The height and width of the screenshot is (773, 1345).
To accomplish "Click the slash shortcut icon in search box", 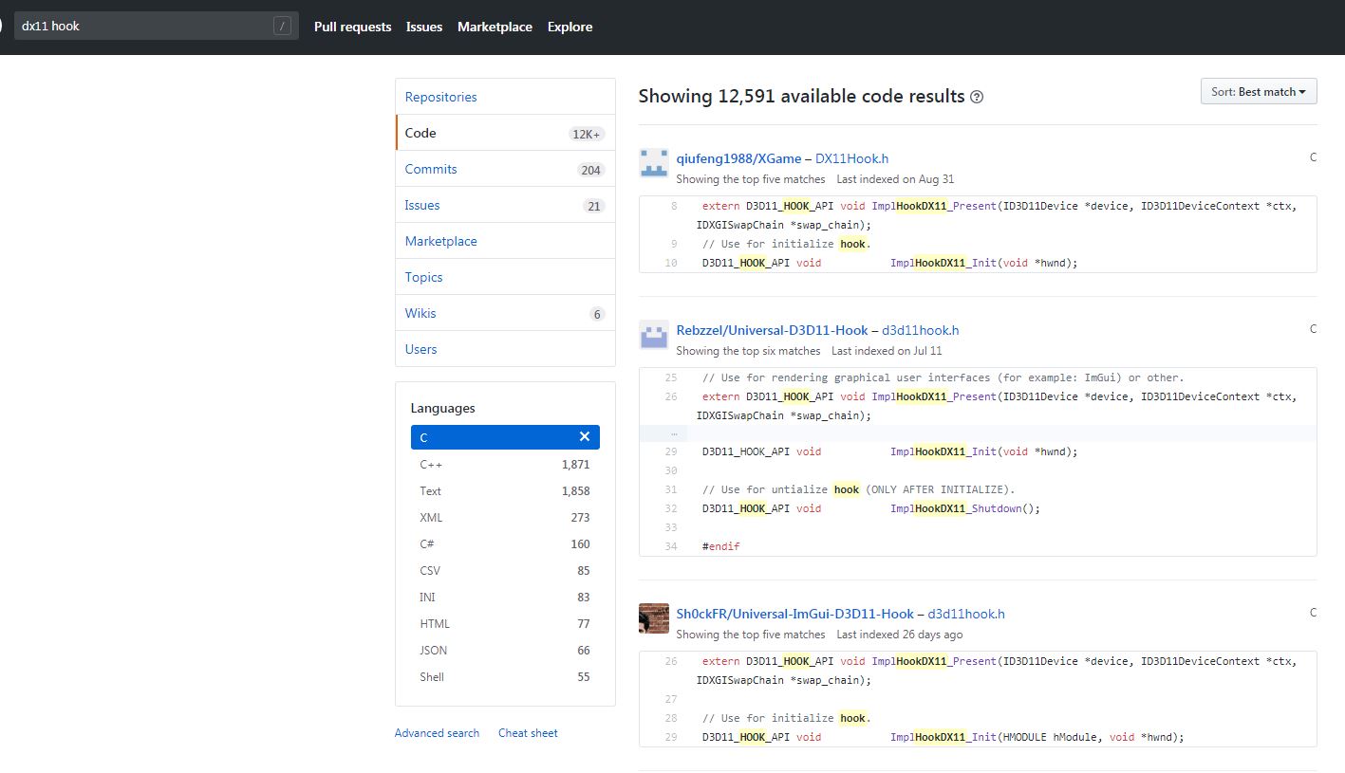I will [x=282, y=26].
